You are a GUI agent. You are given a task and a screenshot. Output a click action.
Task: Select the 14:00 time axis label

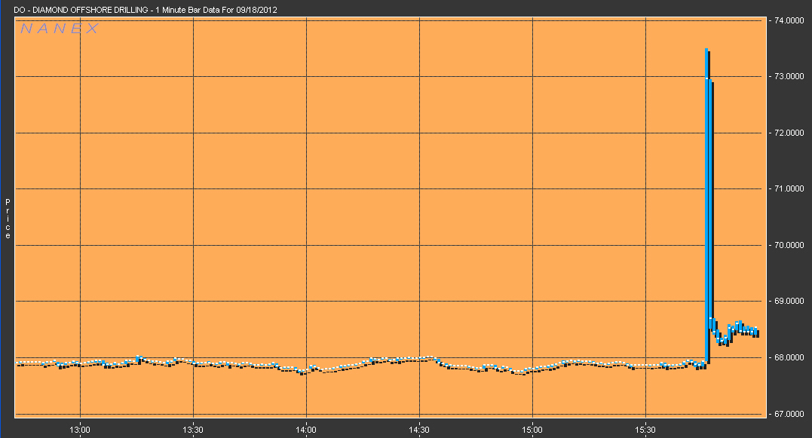coord(306,430)
